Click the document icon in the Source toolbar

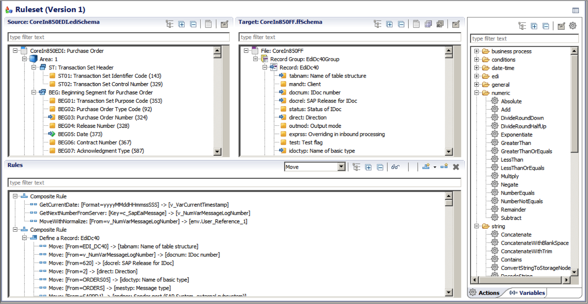208,24
